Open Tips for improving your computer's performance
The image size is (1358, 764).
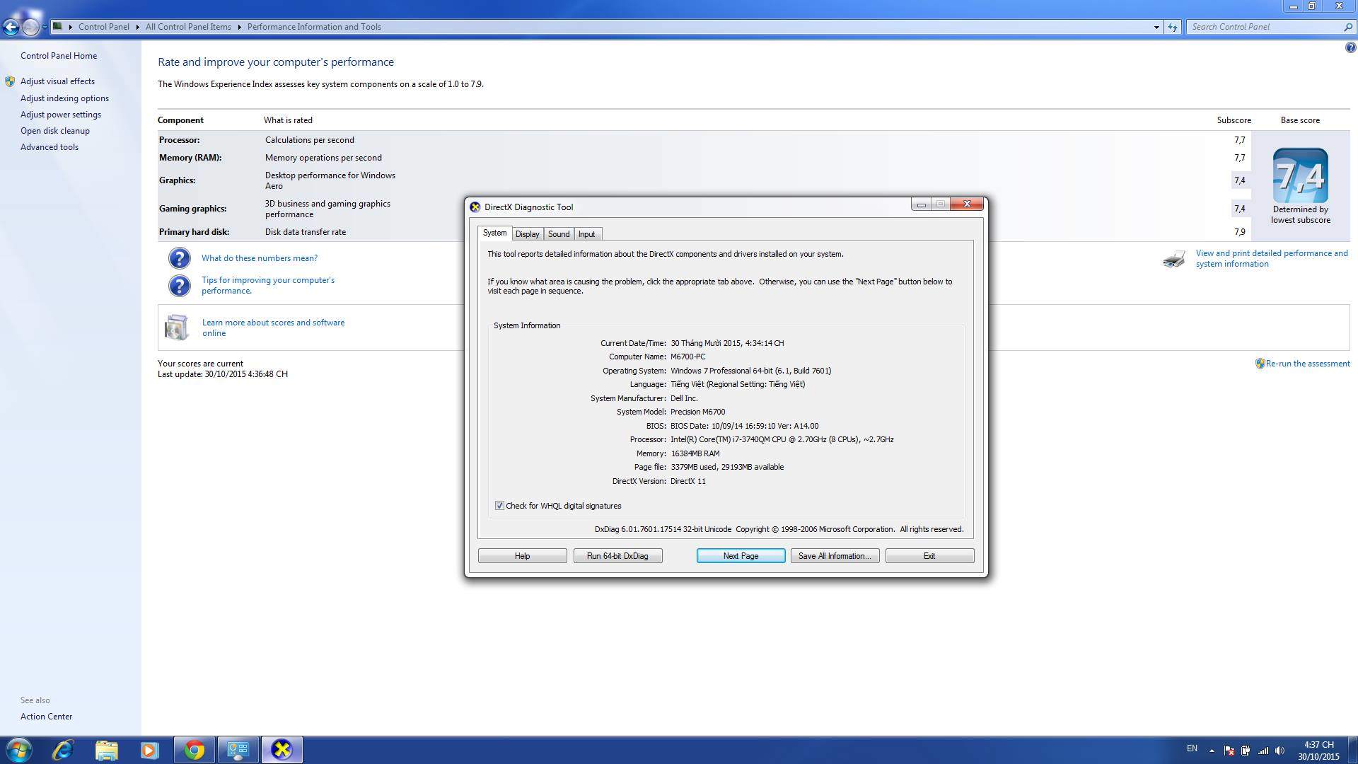point(268,285)
